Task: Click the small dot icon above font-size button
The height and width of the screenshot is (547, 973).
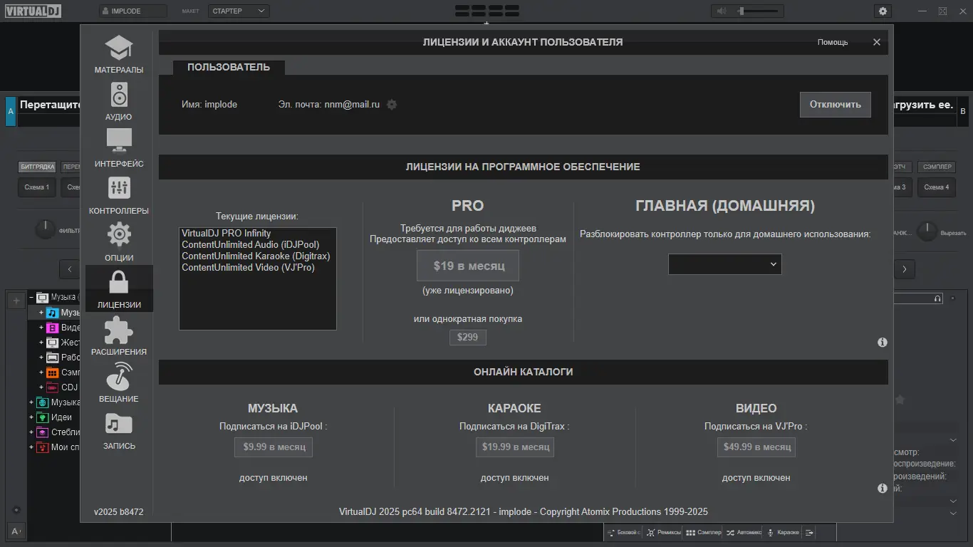Action: click(x=16, y=510)
